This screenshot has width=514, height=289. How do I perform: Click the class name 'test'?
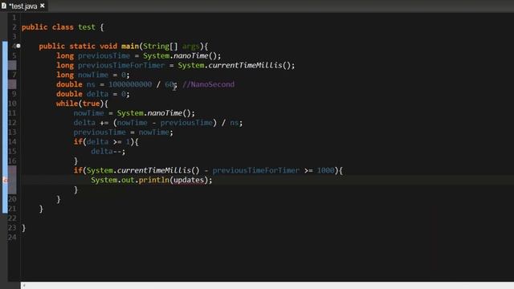coord(87,27)
